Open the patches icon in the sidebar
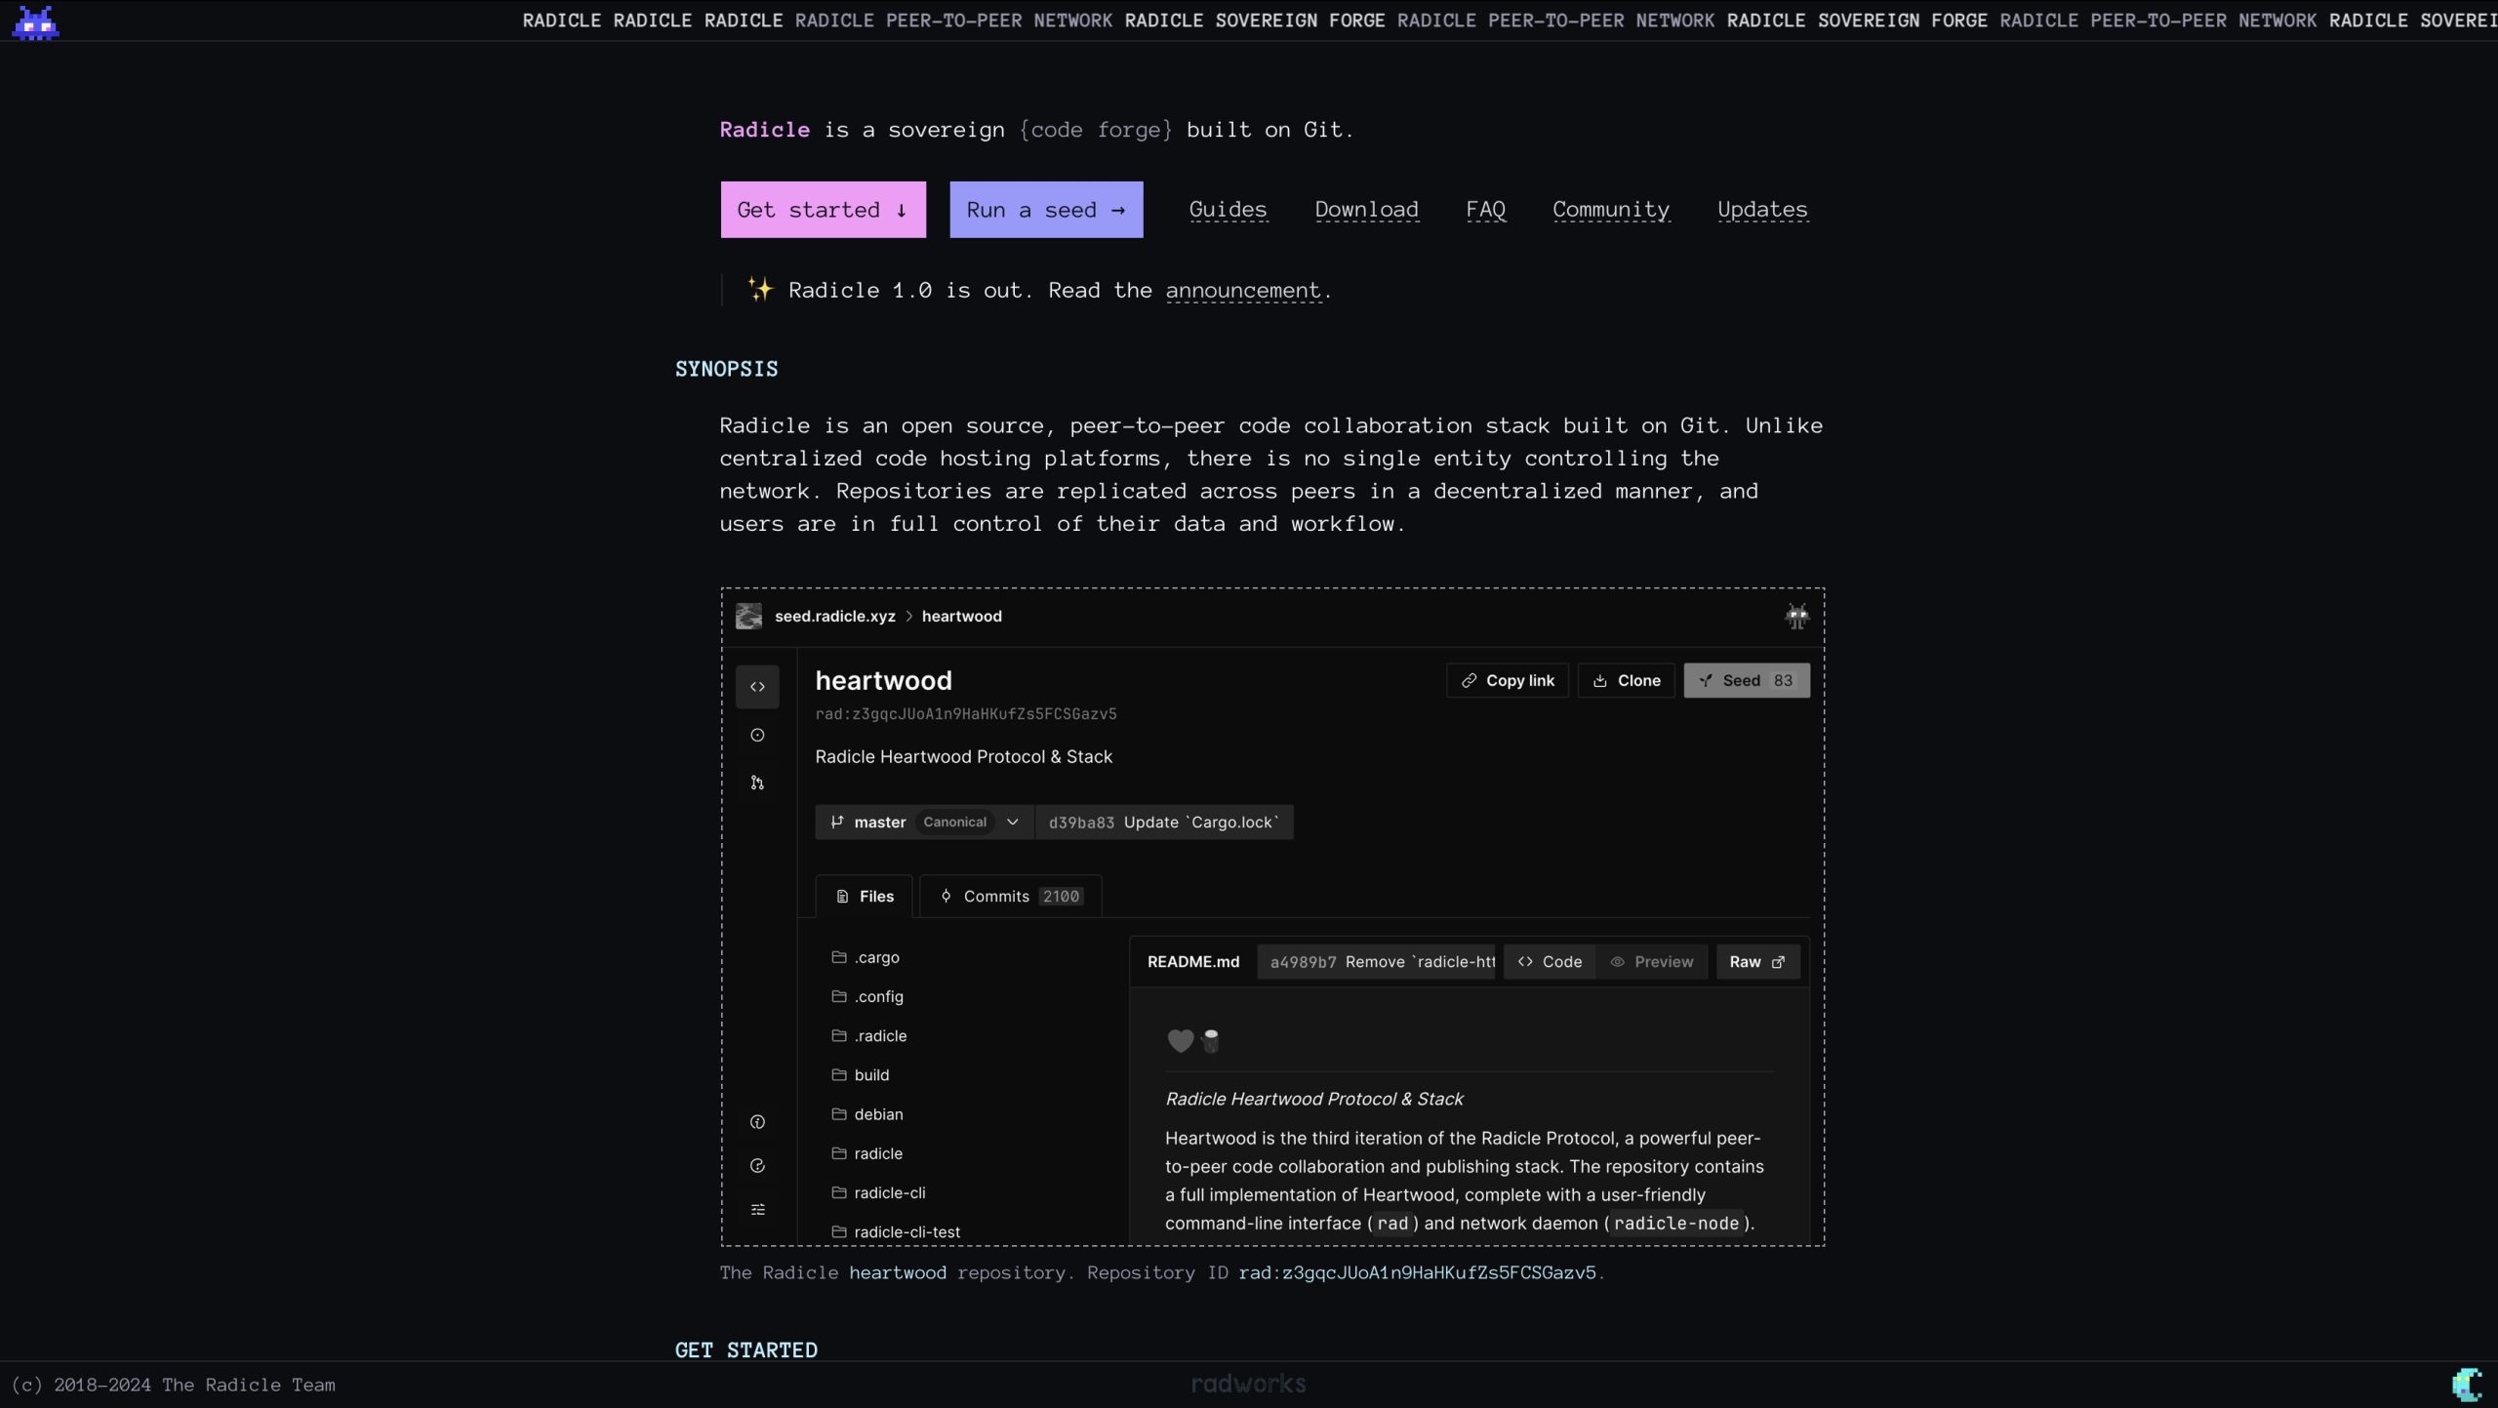Viewport: 2498px width, 1408px height. (x=757, y=783)
